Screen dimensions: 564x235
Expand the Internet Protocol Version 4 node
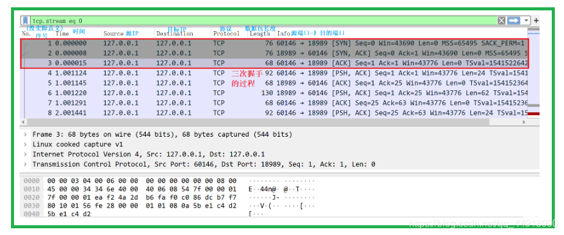[25, 154]
